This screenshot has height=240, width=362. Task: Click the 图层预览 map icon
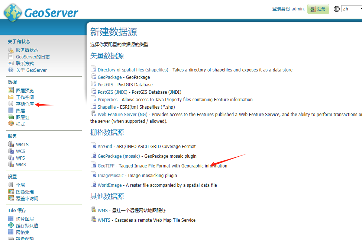11,90
